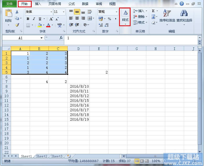This screenshot has width=204, height=166.
Task: Toggle underline formatting
Action: pos(40,19)
